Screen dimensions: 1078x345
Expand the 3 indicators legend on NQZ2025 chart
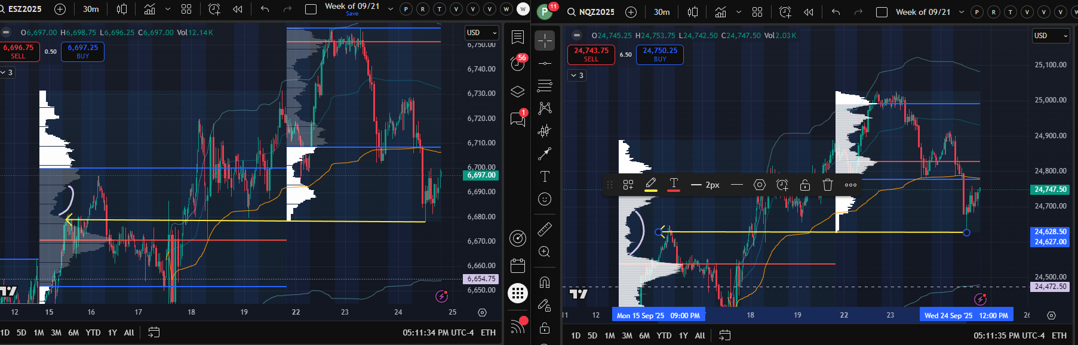pos(577,75)
